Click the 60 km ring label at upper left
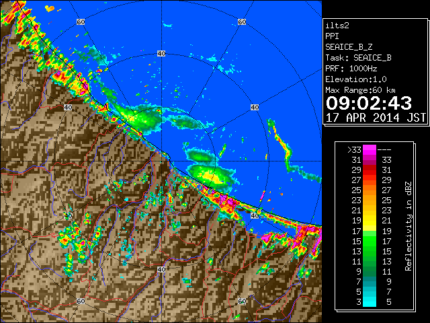Screen dimensions: 430x323 pyautogui.click(x=81, y=22)
